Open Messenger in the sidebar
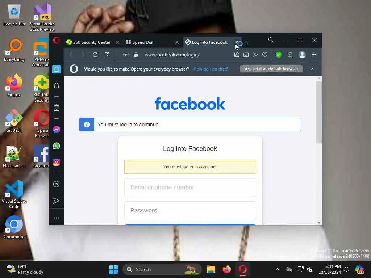Image resolution: width=371 pixels, height=278 pixels. pyautogui.click(x=56, y=130)
